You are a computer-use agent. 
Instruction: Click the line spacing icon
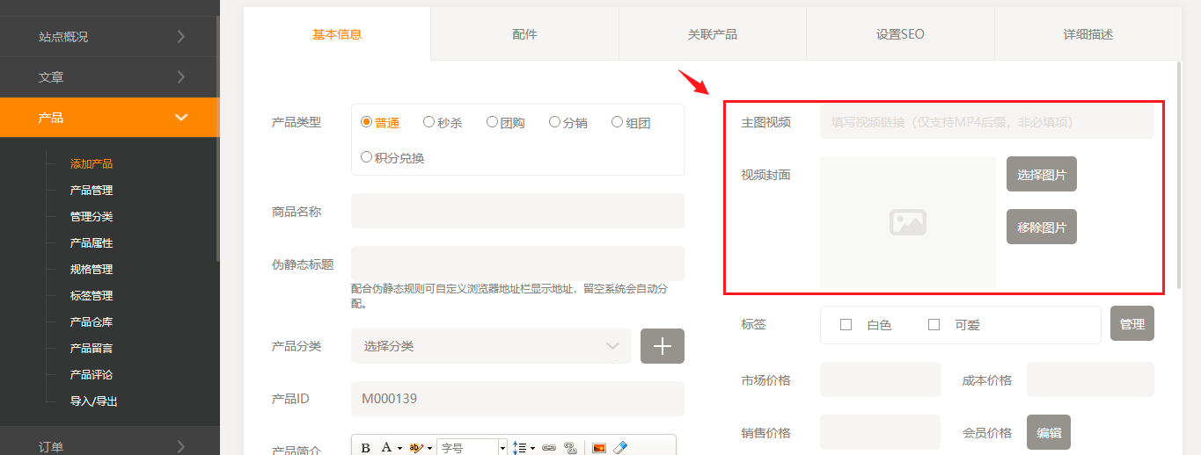pos(519,448)
